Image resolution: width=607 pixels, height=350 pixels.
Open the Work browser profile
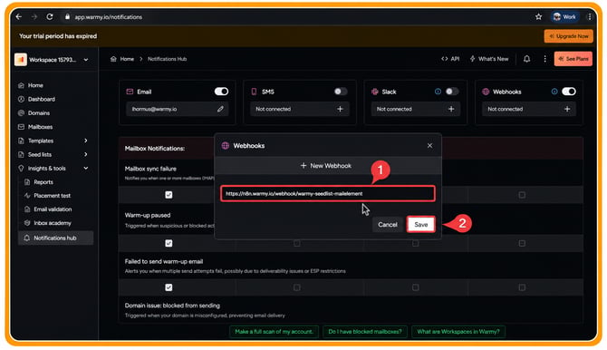(564, 16)
